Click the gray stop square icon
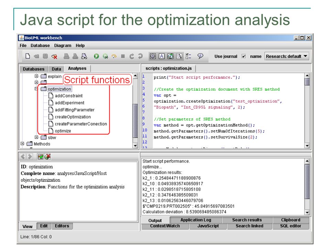Screen dimensions: 330x247 [x=123, y=56]
